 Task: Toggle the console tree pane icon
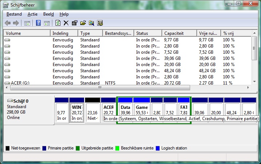(27, 23)
